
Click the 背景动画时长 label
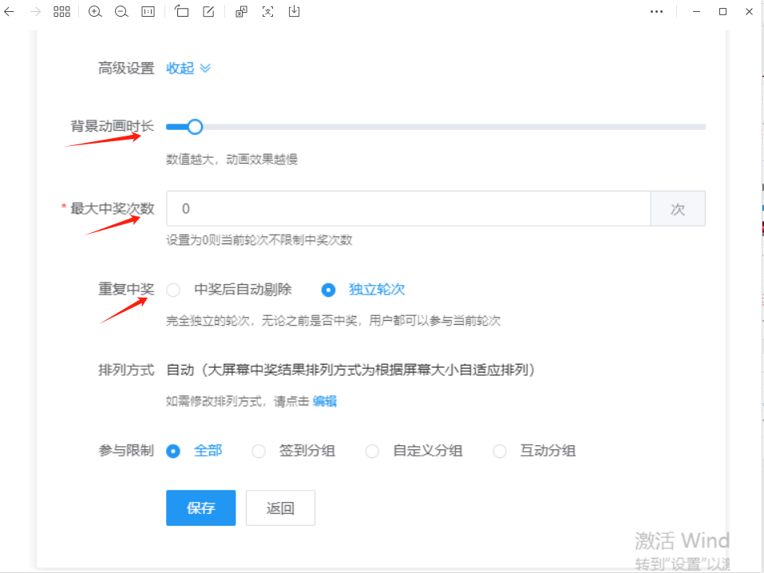[112, 126]
